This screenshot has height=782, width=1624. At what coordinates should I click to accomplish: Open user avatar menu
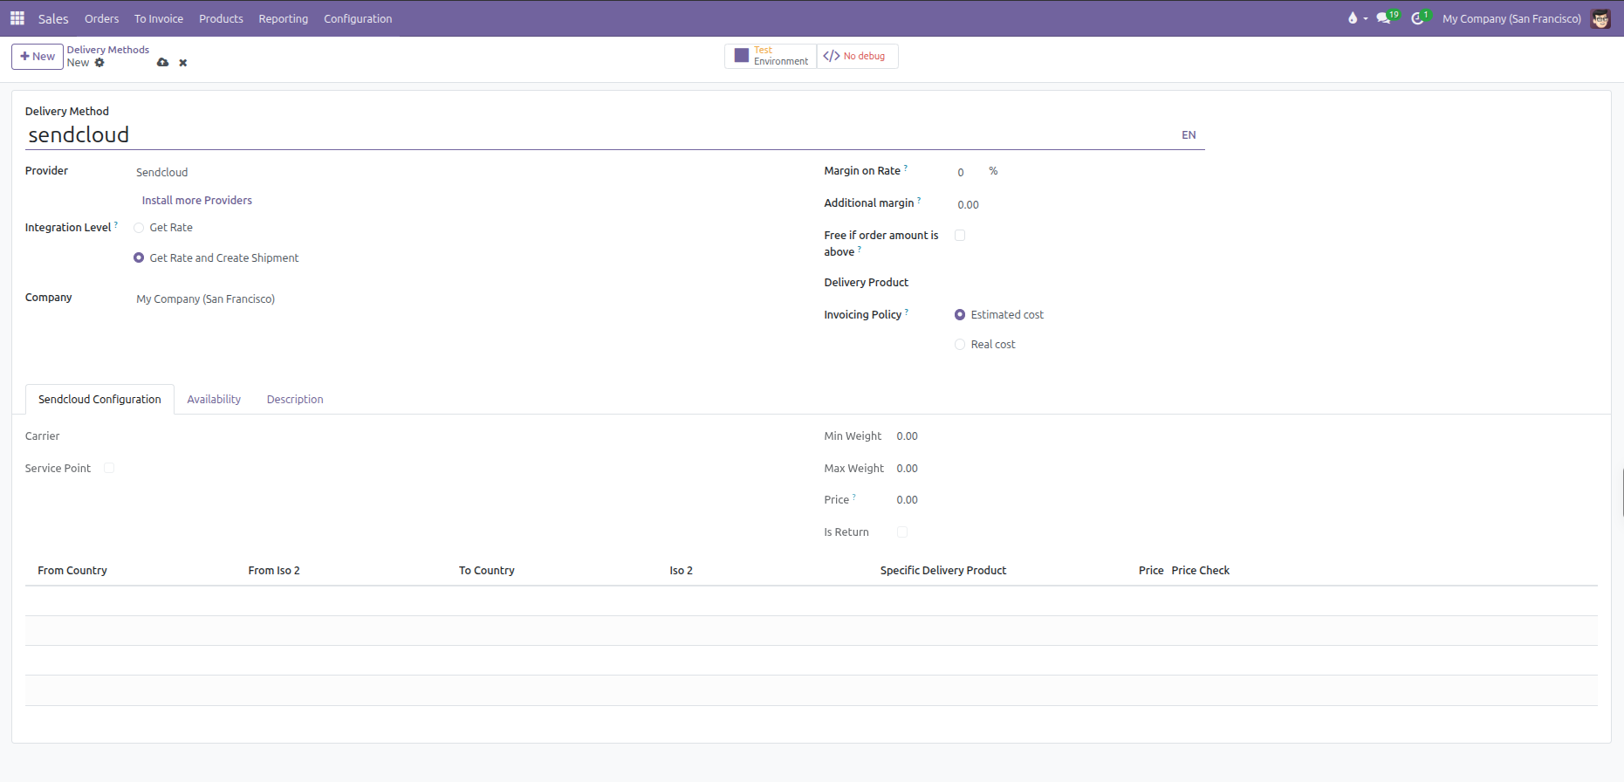(1600, 18)
